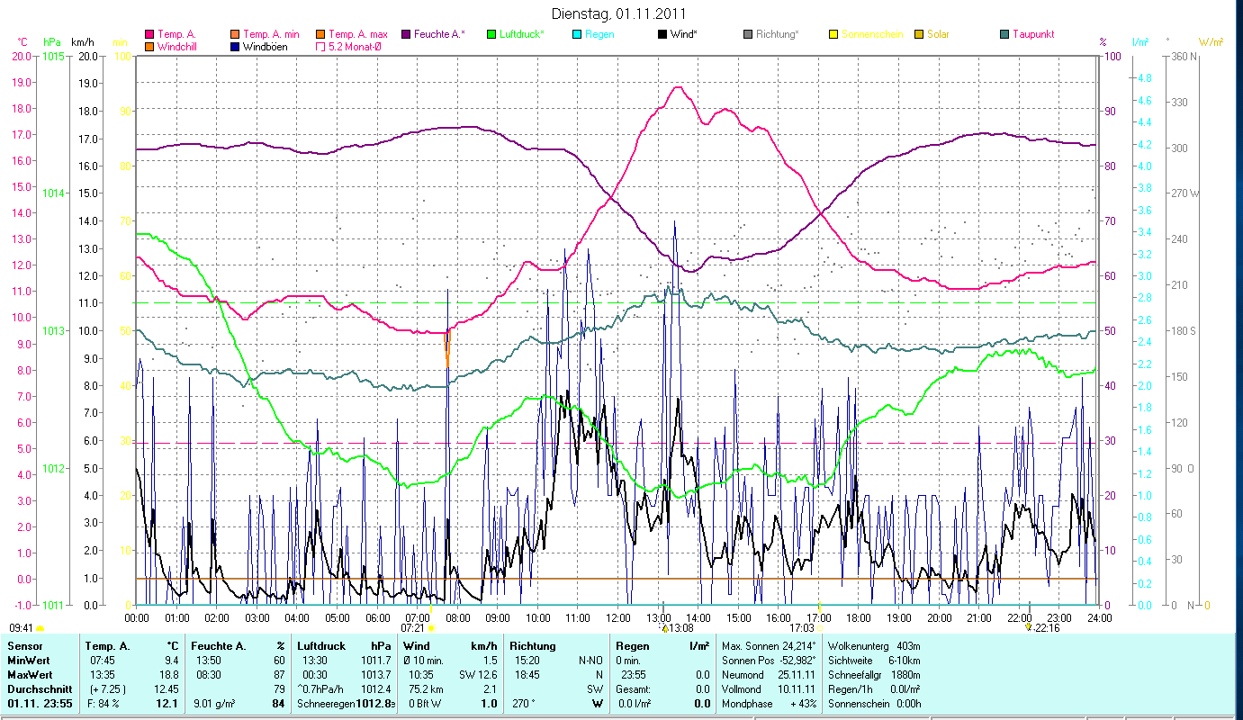Click the Luftdruck green legend swatch
This screenshot has height=720, width=1243.
coord(491,34)
